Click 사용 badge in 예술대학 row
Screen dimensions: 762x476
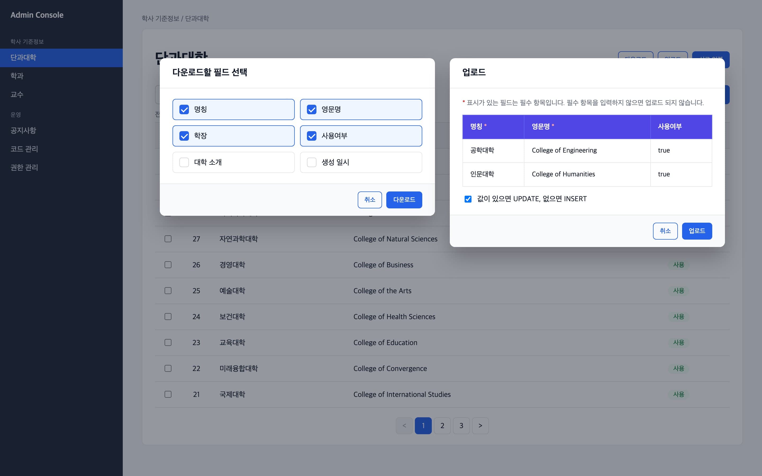click(x=679, y=291)
